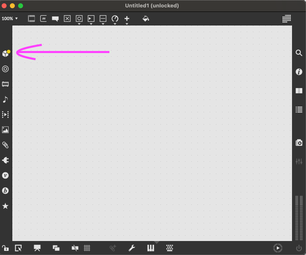The width and height of the screenshot is (306, 255).
Task: Open the packages cube browser with yellow dot
Action: pyautogui.click(x=6, y=53)
